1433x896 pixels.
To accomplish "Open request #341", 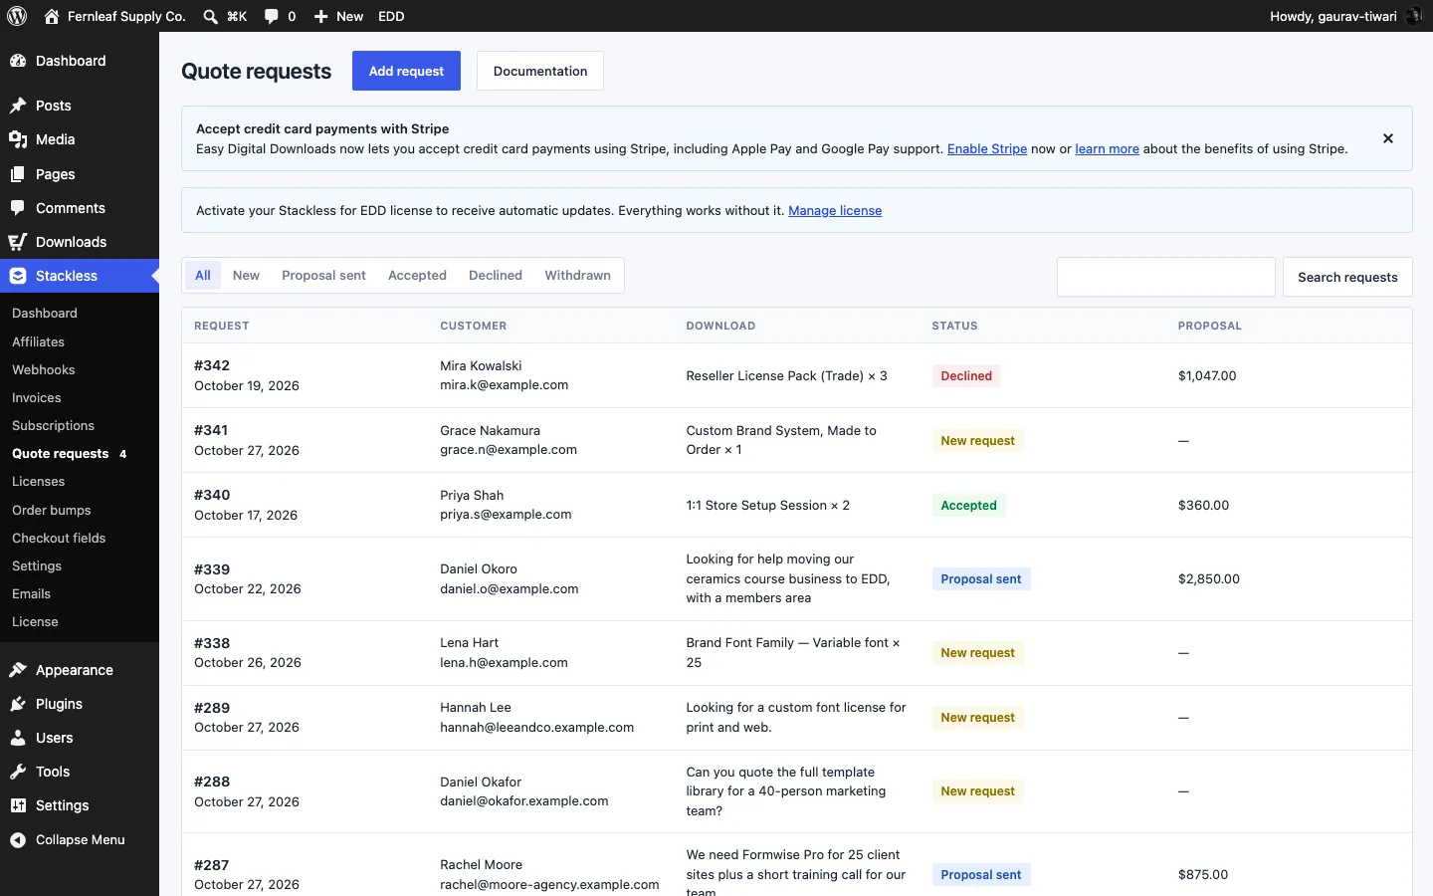I will pyautogui.click(x=211, y=430).
